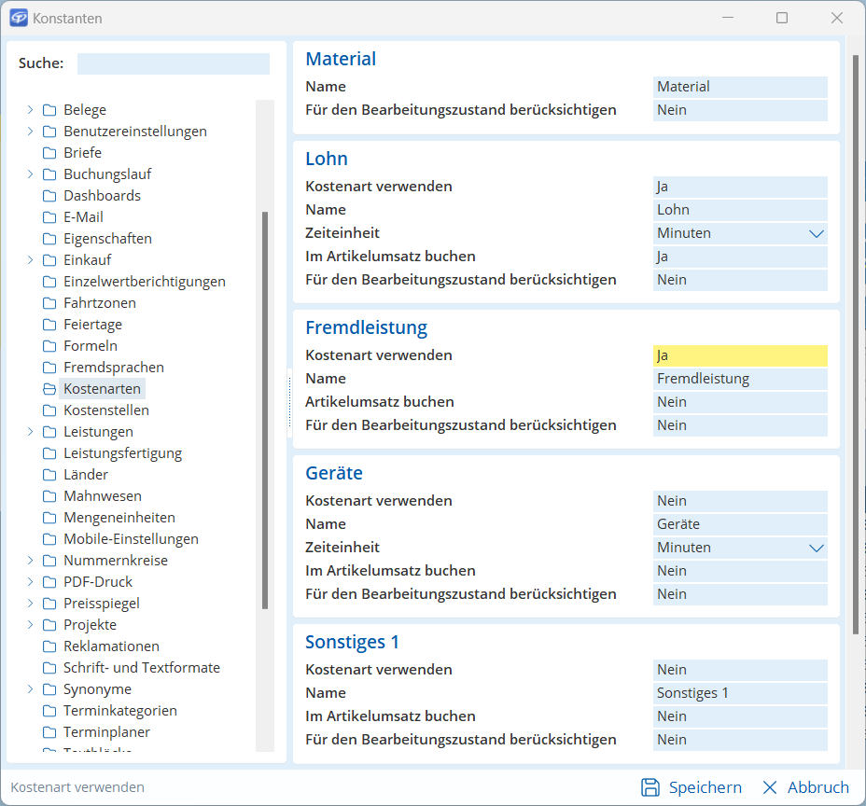Viewport: 866px width, 806px height.
Task: Toggle Geräte 'Kostenart verwenden' Nein value
Action: coord(740,501)
